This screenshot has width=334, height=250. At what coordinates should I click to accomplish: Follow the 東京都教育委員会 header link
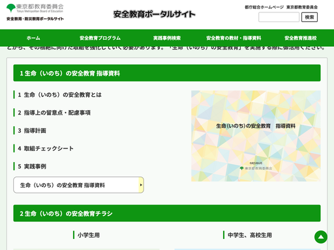click(x=302, y=7)
